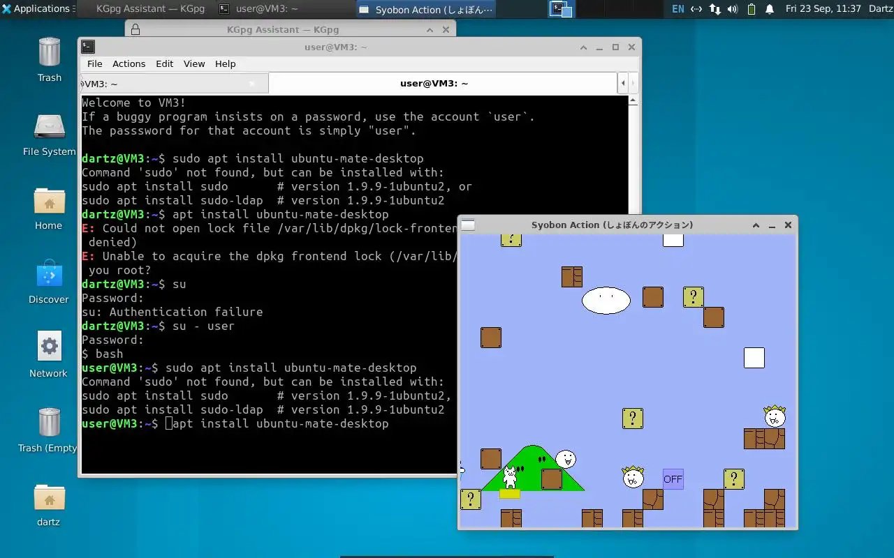Open the Dartz user menu
The image size is (894, 558).
click(880, 9)
